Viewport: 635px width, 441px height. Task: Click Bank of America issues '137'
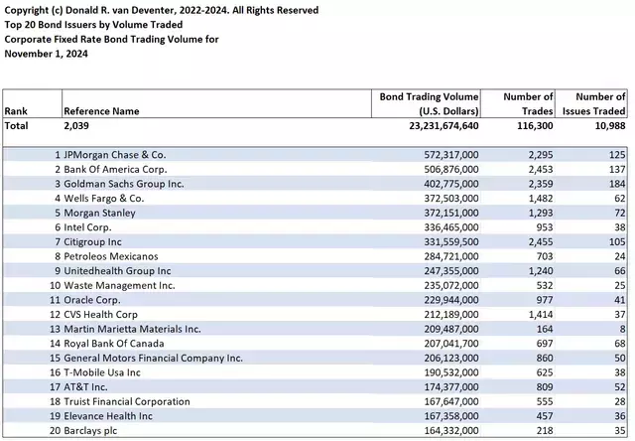click(x=617, y=170)
